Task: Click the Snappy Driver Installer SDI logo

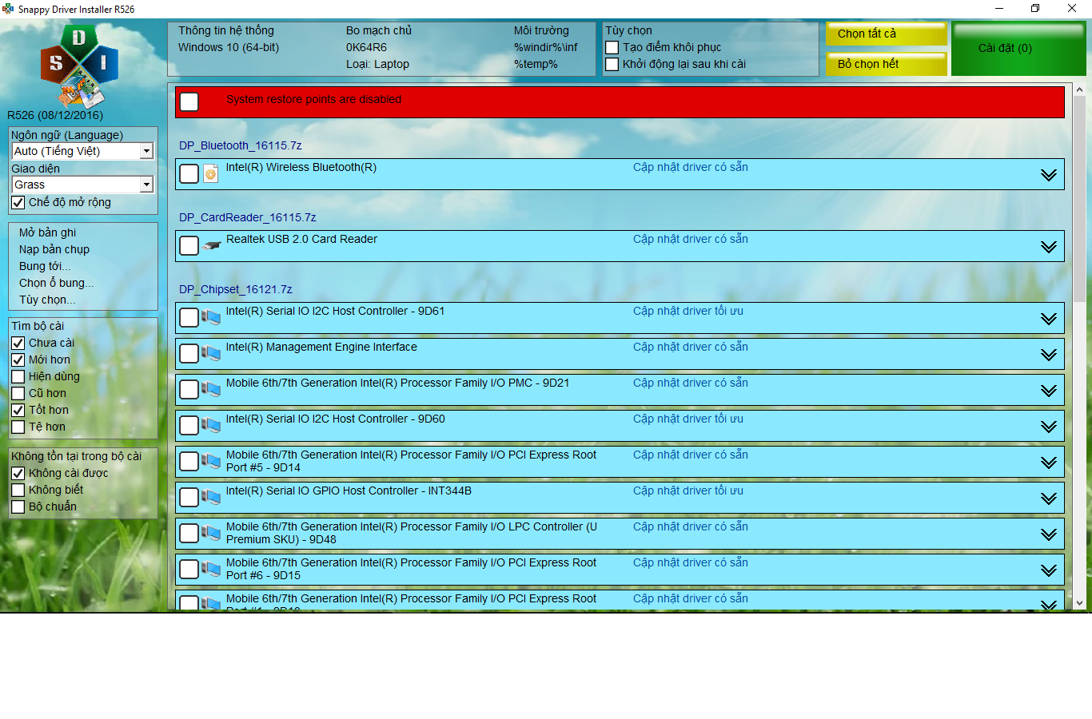Action: coord(79,66)
